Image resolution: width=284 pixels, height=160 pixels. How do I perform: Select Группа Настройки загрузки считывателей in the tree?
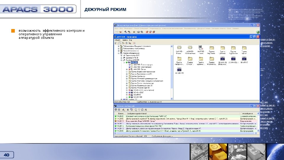147,81
